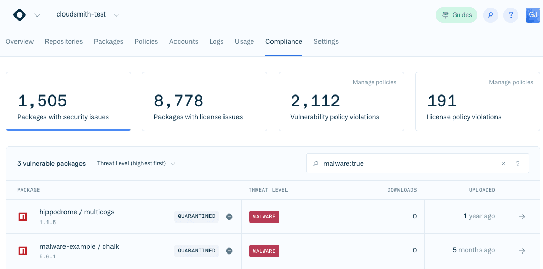Click Manage policies on vulnerability card
The height and width of the screenshot is (269, 543).
(374, 82)
